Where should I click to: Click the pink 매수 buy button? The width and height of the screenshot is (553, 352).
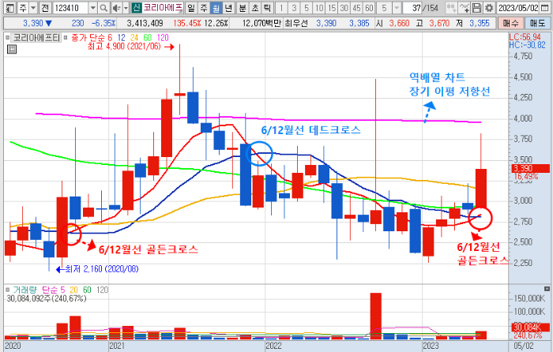510,23
